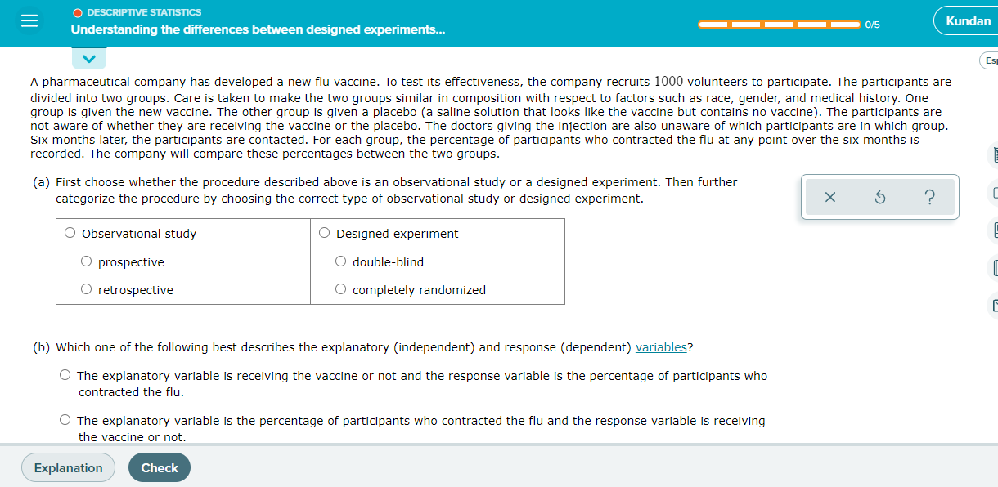
Task: Switch language with the Español button
Action: tap(990, 60)
